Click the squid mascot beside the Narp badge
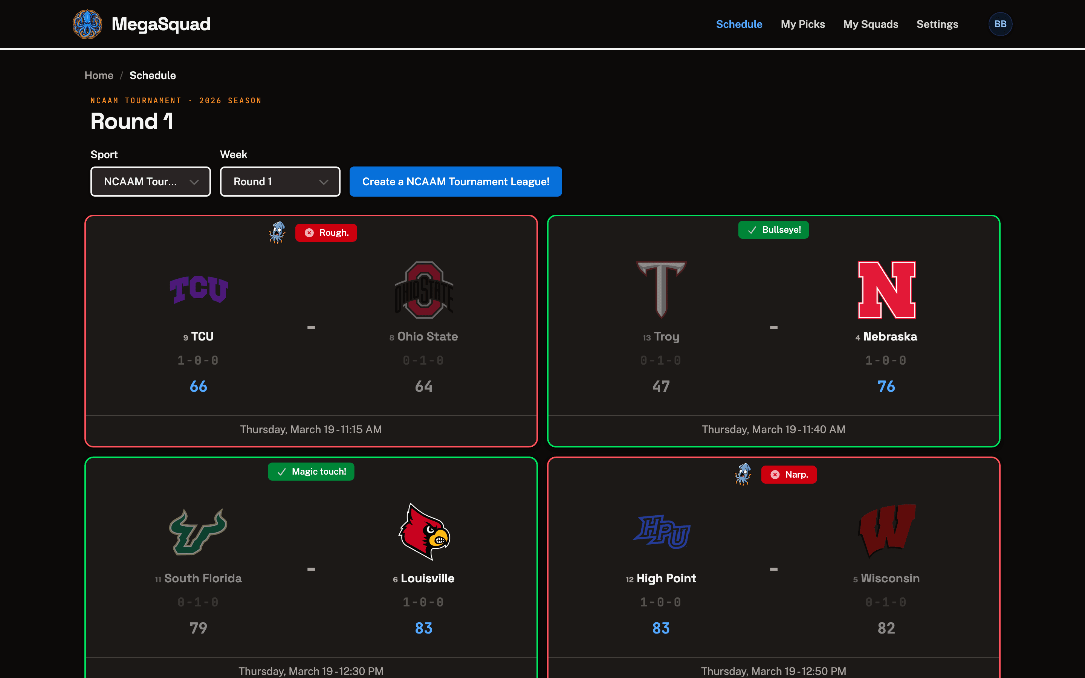 743,475
